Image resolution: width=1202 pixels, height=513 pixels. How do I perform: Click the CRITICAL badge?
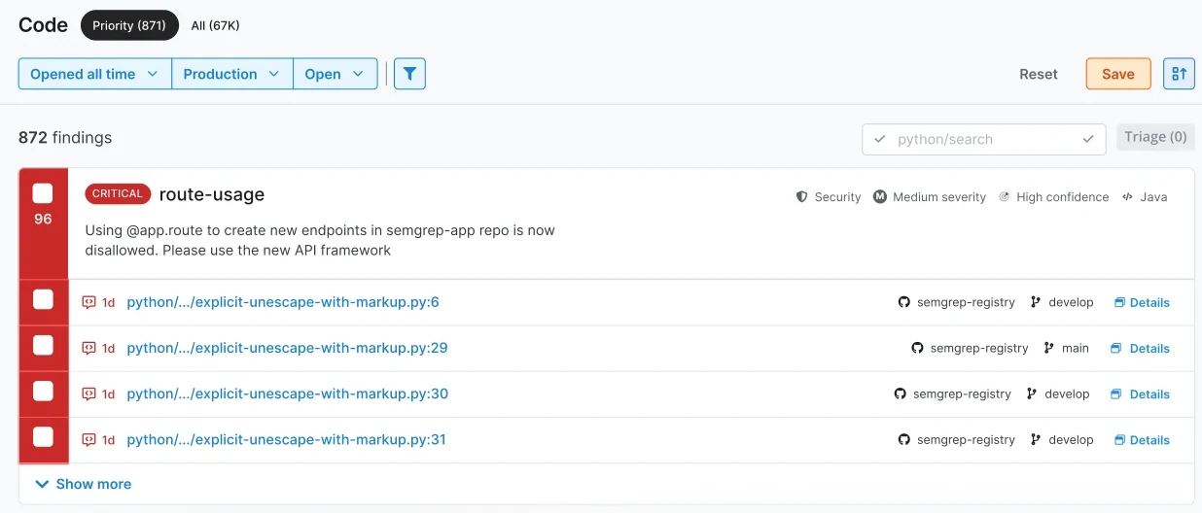(118, 193)
